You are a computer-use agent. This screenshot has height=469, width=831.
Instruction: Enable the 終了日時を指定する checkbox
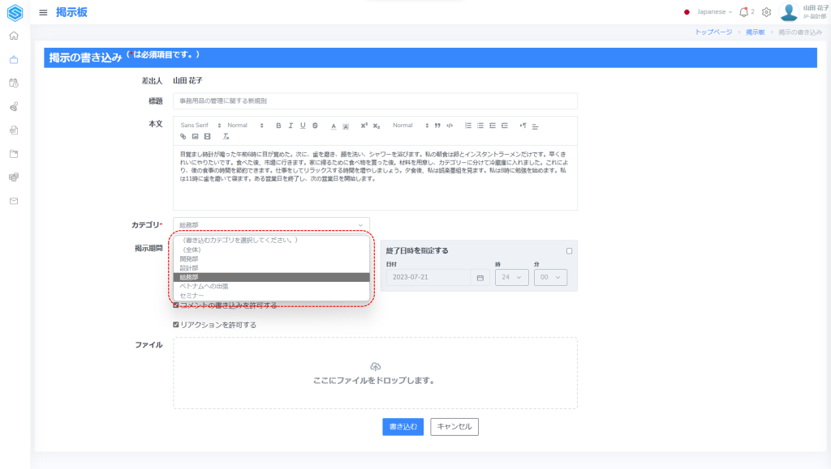pyautogui.click(x=569, y=251)
